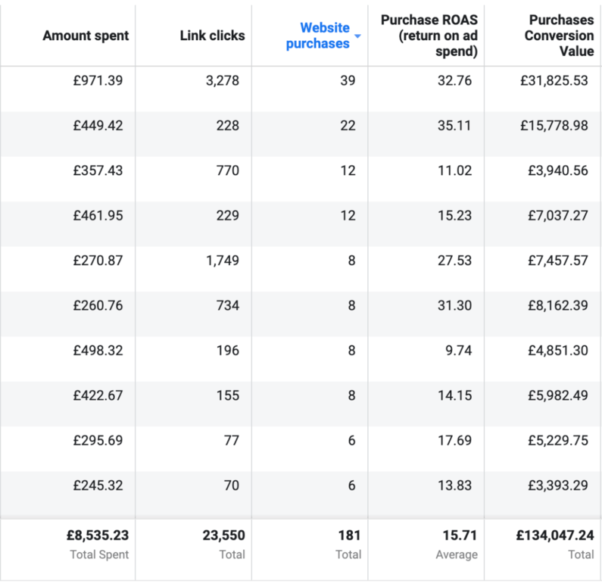This screenshot has height=584, width=602.
Task: Select the 17.69 ROAS value
Action: [x=454, y=440]
